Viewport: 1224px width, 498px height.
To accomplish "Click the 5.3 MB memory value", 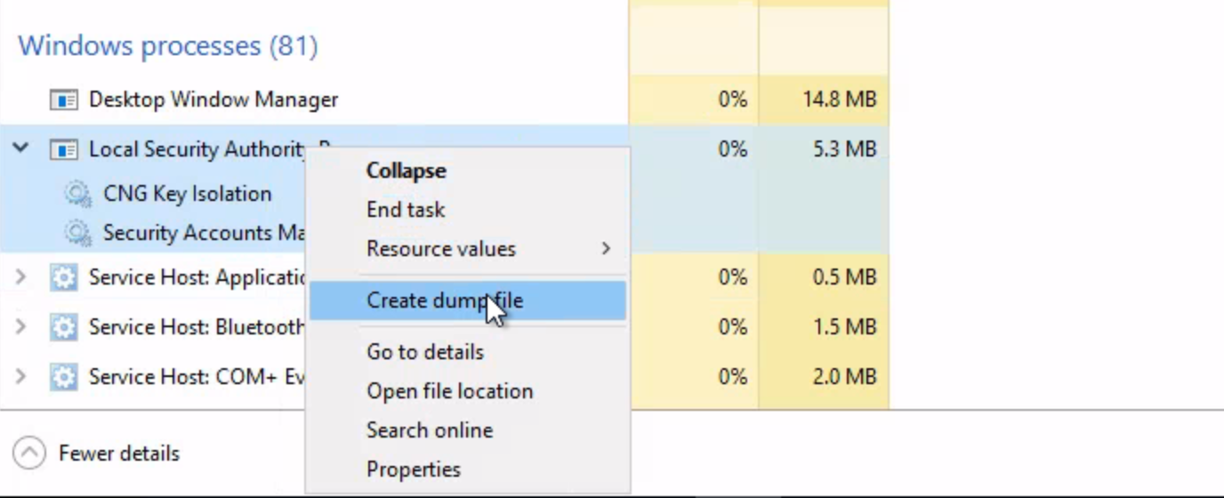I will coord(844,149).
